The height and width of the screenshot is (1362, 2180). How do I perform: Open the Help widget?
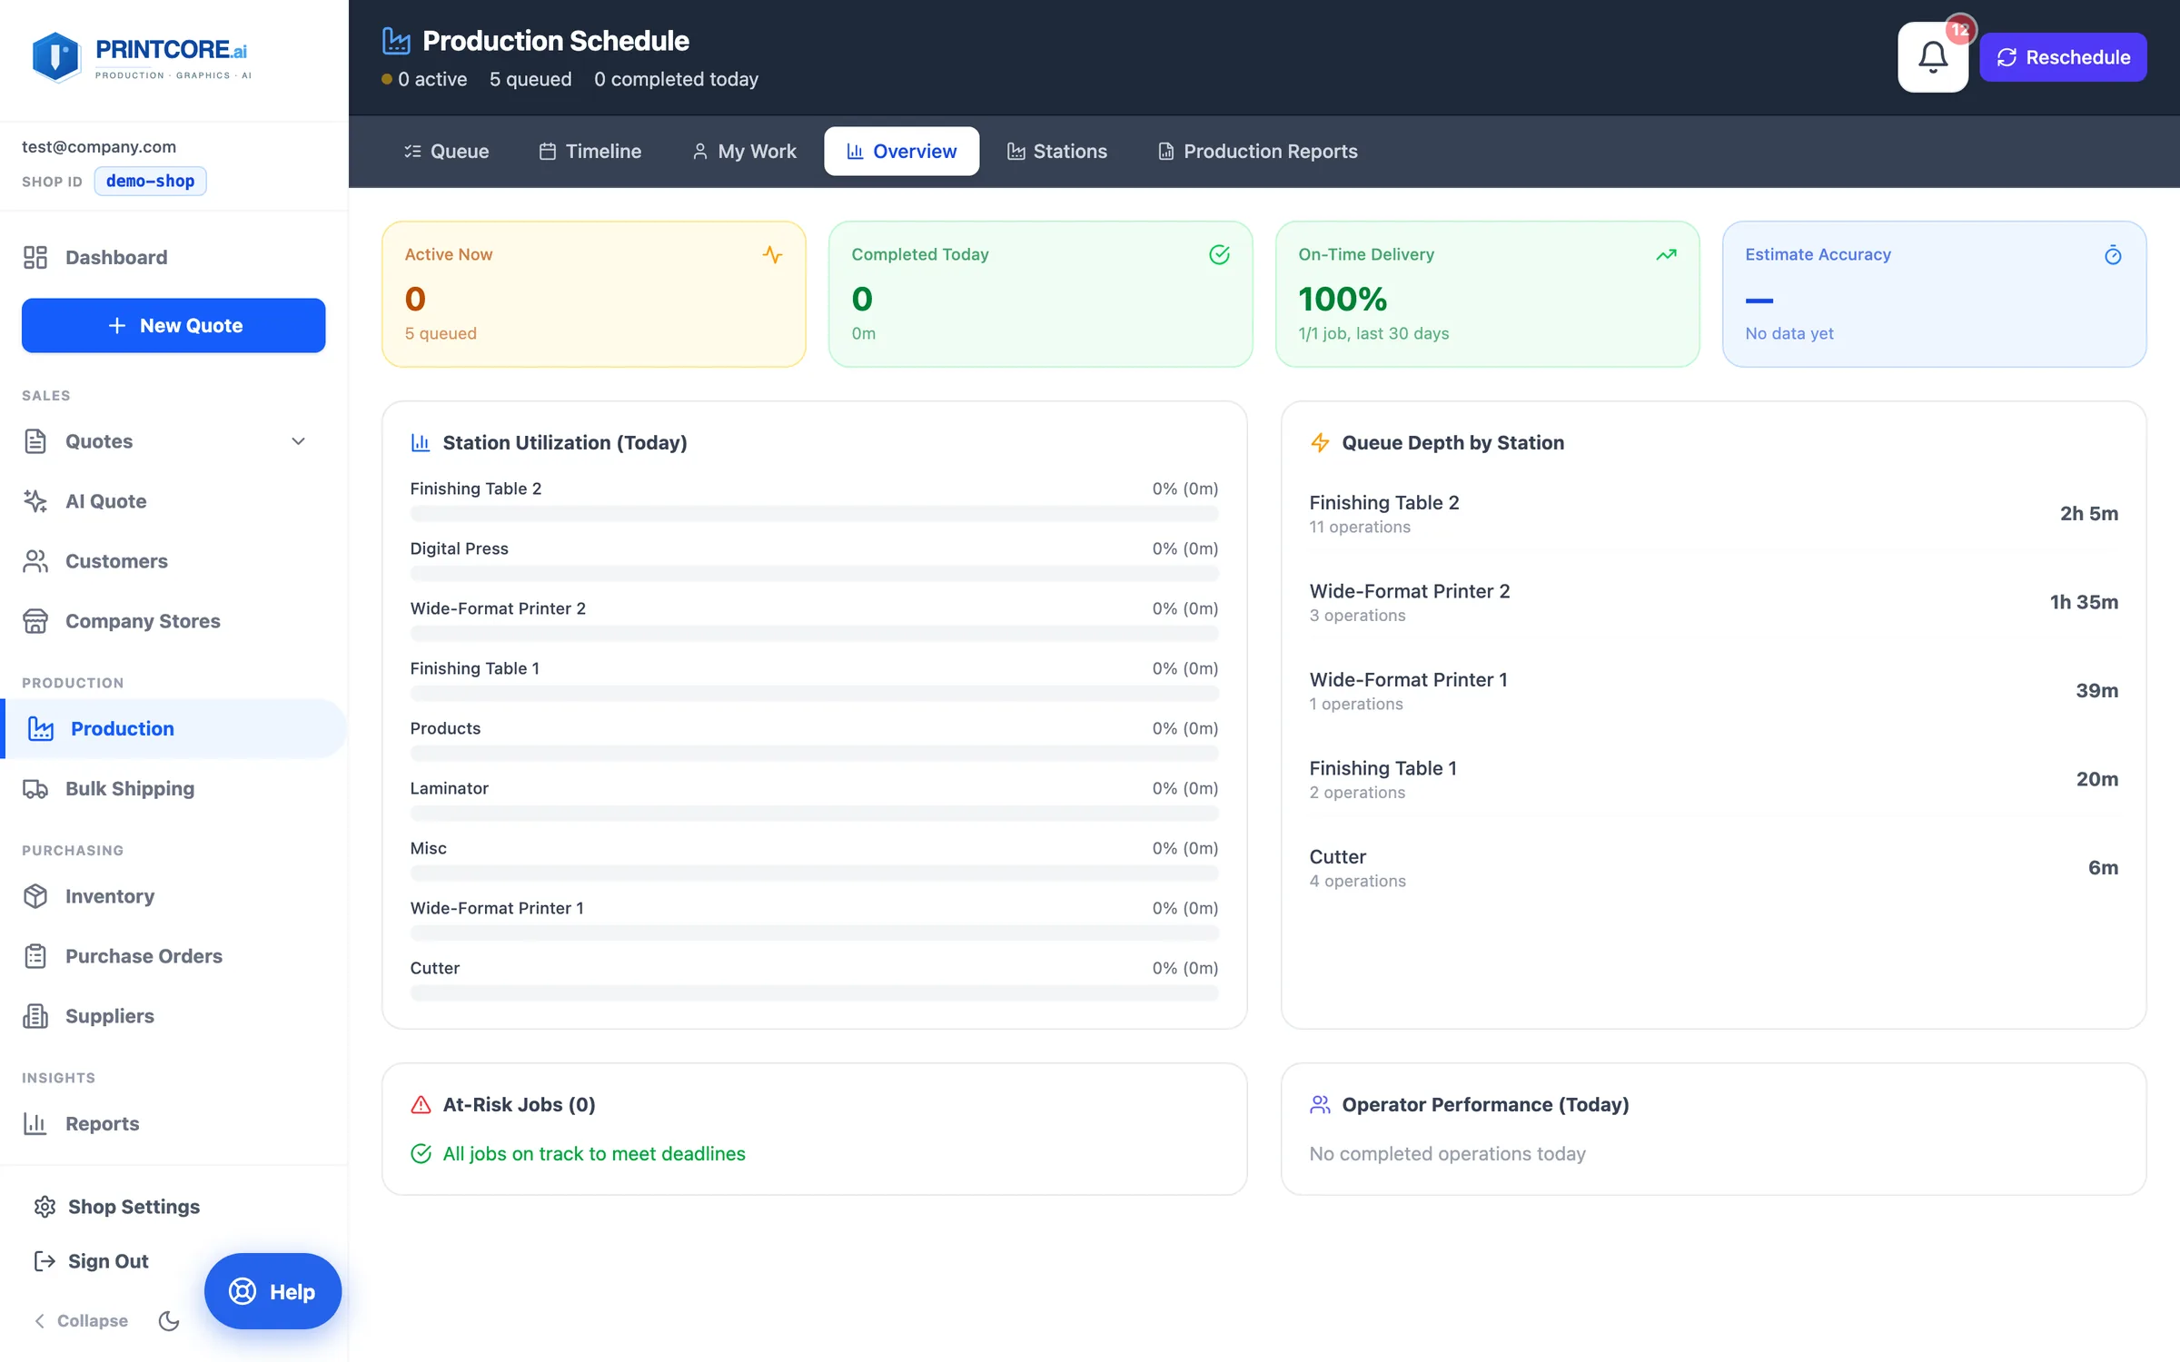pos(272,1291)
